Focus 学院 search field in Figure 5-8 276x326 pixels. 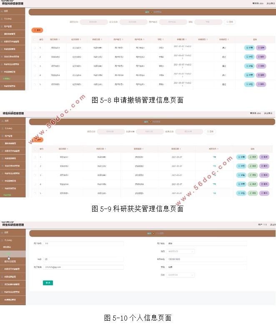[x=208, y=22]
